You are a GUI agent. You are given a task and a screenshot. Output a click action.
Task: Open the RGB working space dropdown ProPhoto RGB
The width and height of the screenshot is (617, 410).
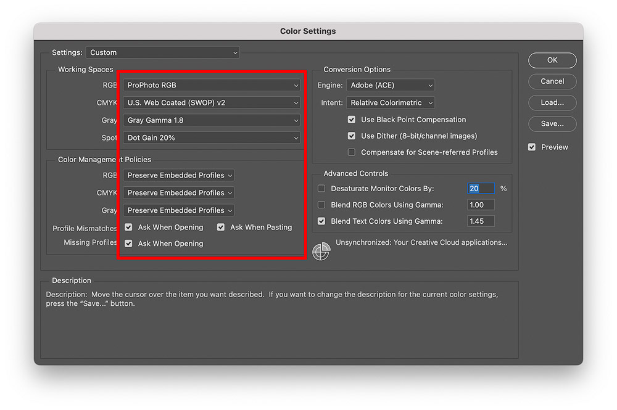[212, 85]
